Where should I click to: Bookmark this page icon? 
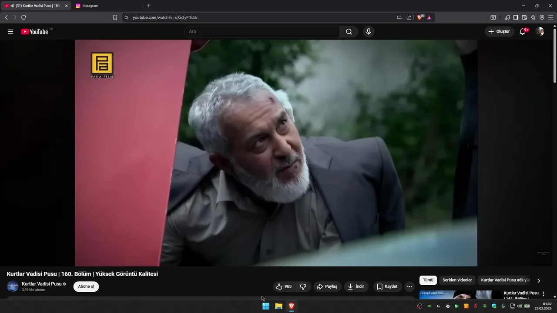(115, 17)
